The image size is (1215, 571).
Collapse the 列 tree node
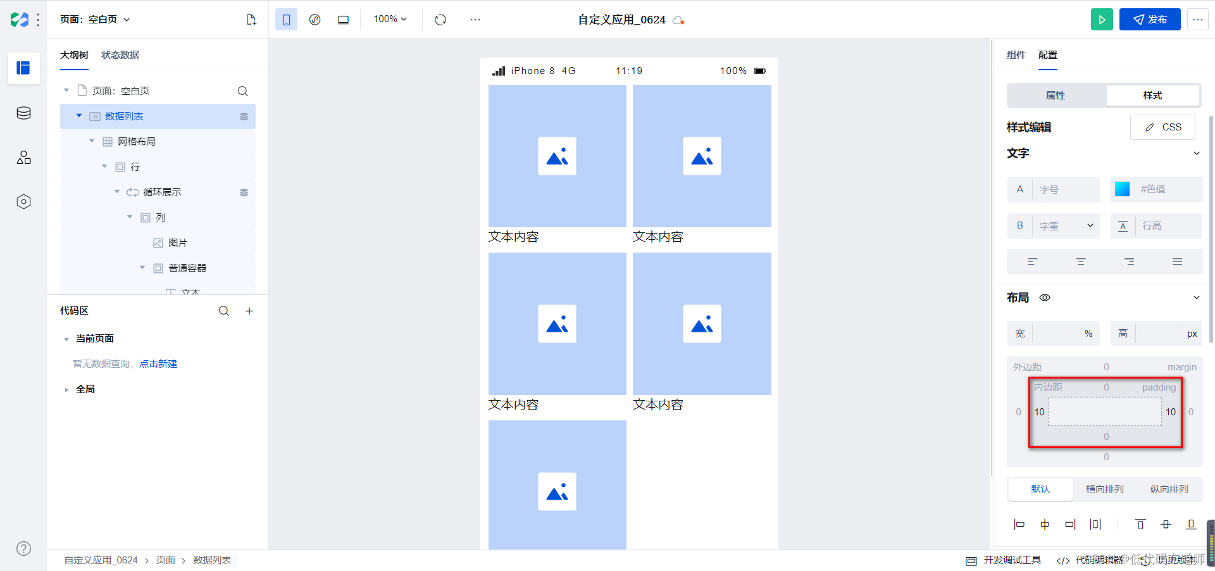[130, 217]
